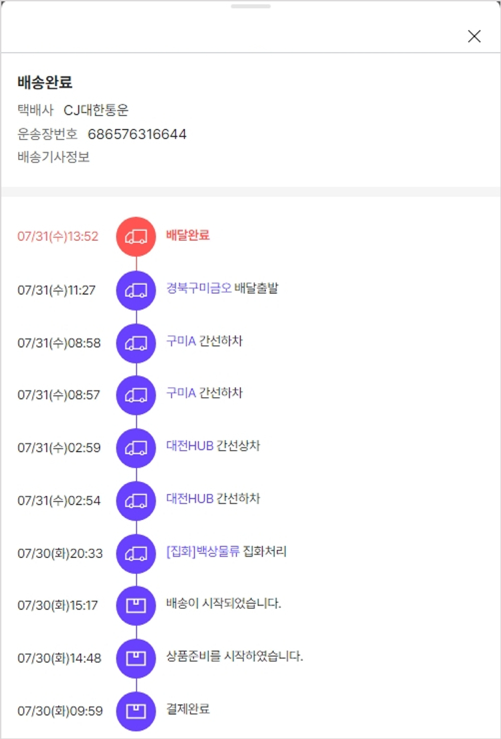Click the 배송기사정보 label
501x739 pixels.
pyautogui.click(x=53, y=158)
